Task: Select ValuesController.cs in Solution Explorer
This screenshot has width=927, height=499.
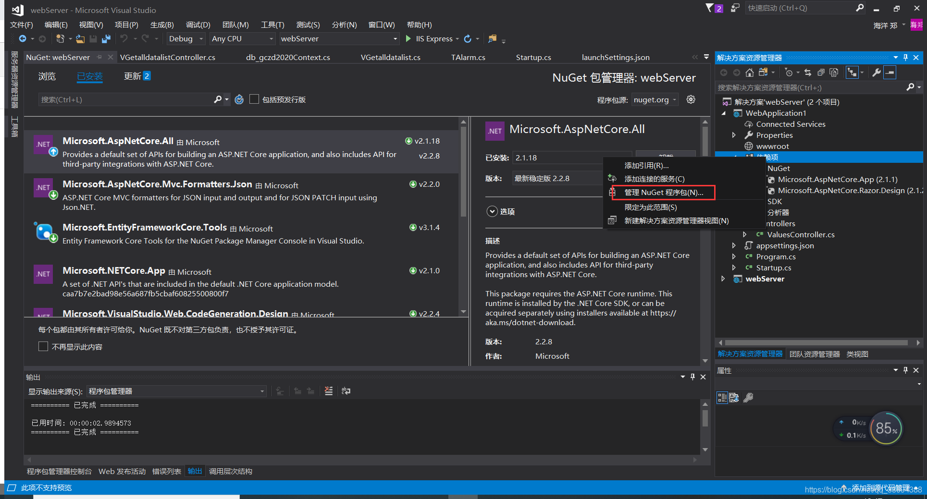Action: coord(801,234)
